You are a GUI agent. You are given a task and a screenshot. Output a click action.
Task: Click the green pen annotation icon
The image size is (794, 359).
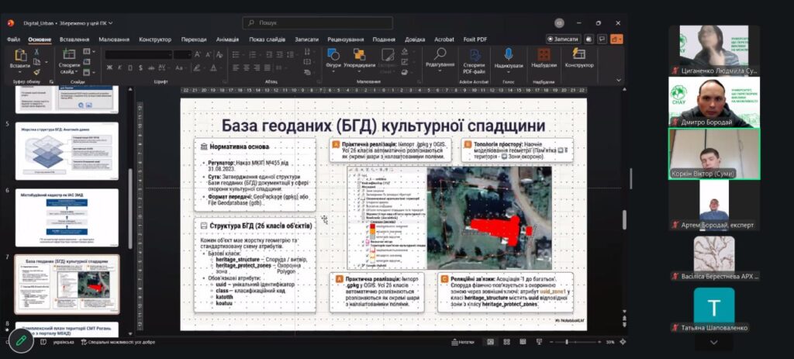21,340
